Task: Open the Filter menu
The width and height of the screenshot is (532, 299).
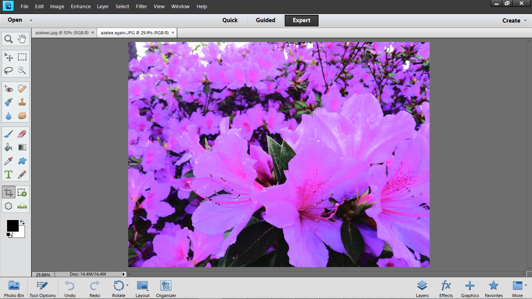Action: coord(141,7)
